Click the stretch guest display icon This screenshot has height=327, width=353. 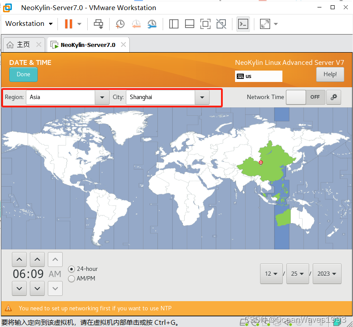pos(265,24)
